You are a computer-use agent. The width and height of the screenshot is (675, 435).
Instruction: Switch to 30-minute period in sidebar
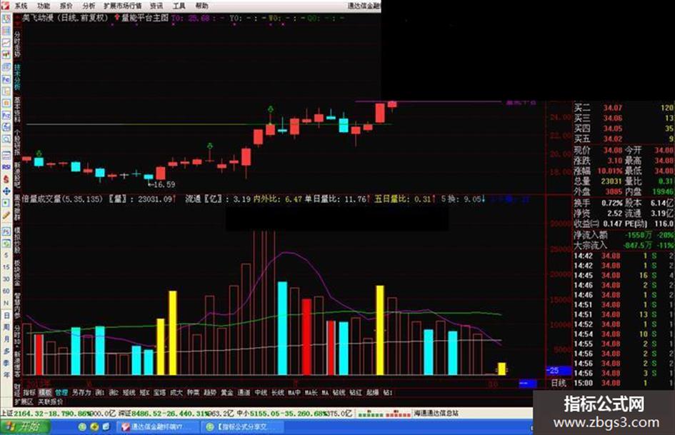(6, 279)
